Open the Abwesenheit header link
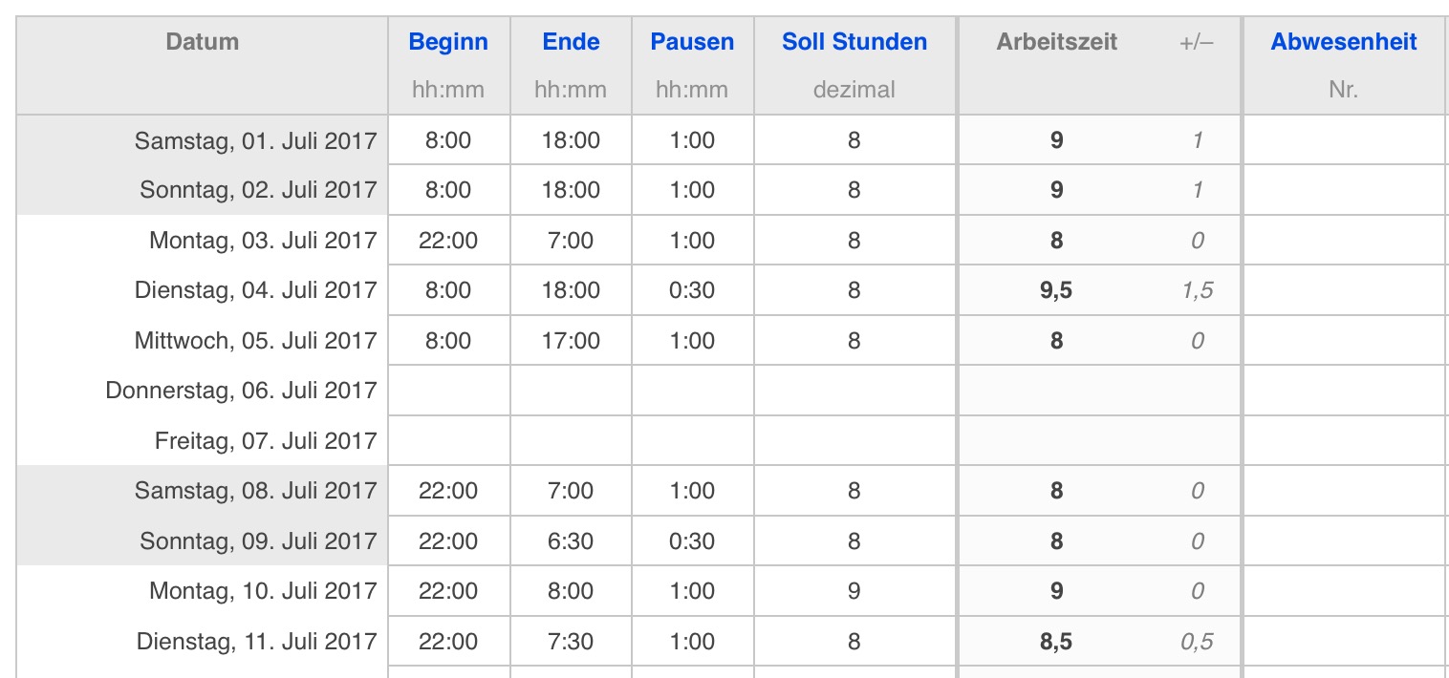This screenshot has width=1449, height=678. [1344, 42]
